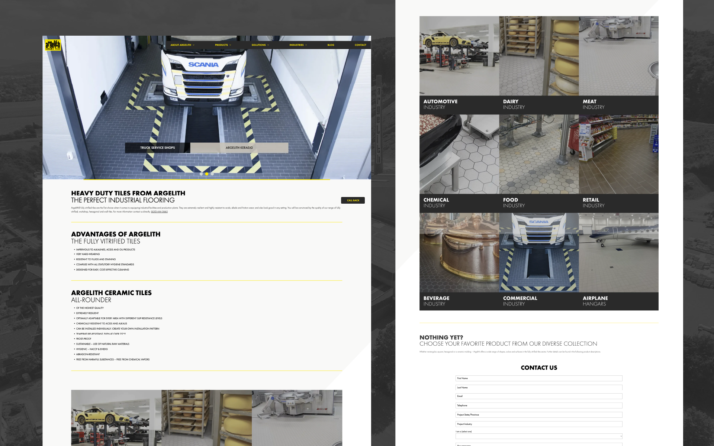Click the Automotive Industry caption label
The image size is (714, 446).
pos(440,104)
